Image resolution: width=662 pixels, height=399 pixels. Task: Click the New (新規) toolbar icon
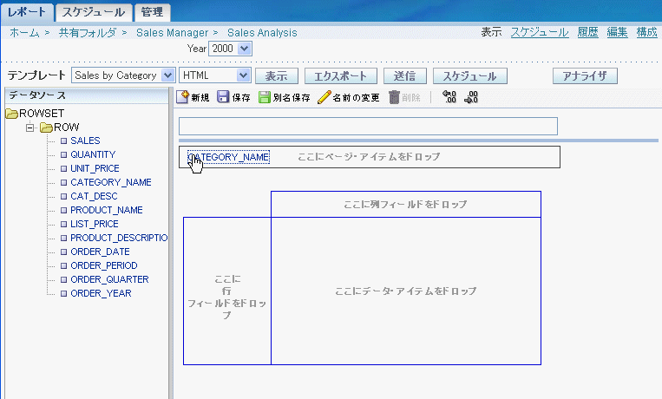pyautogui.click(x=182, y=96)
